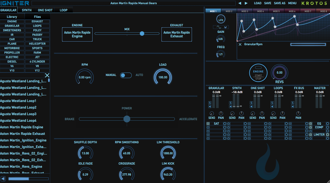330x183 pixels.
Task: Open the MOD 5 modulation tab
Action: (x=276, y=11)
